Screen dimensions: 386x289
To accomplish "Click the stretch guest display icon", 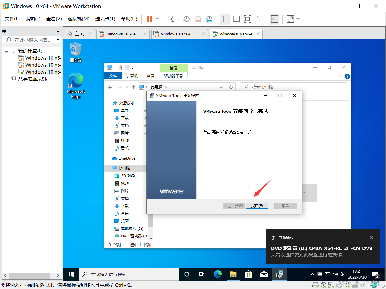I will point(290,19).
